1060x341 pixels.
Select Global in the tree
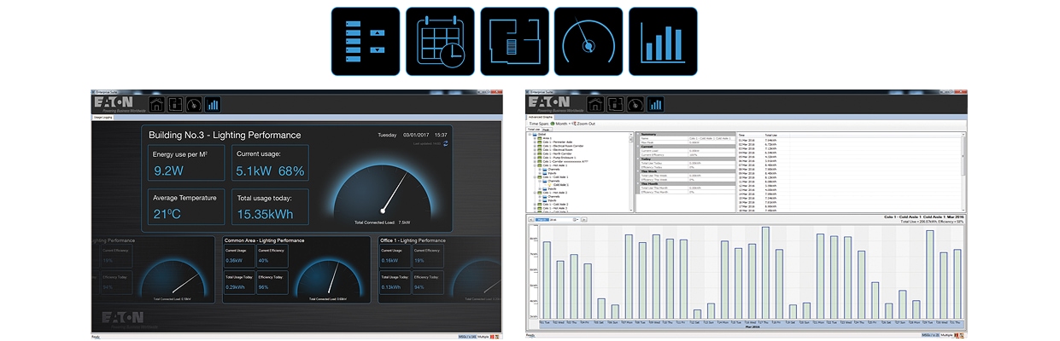542,134
